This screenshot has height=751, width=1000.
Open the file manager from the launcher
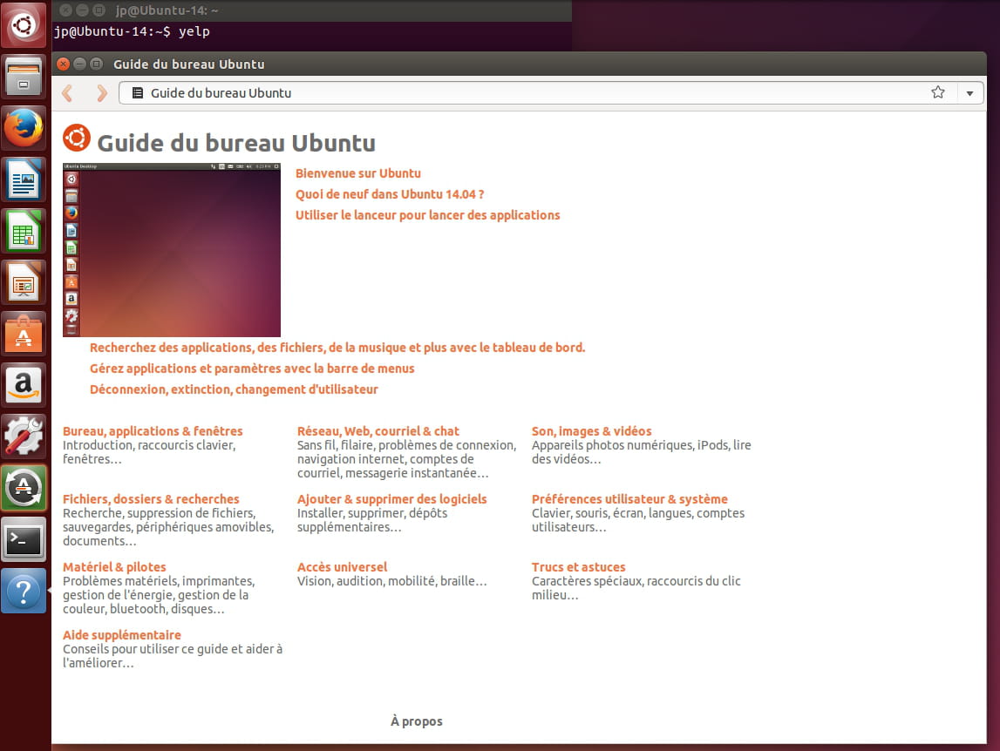tap(24, 77)
